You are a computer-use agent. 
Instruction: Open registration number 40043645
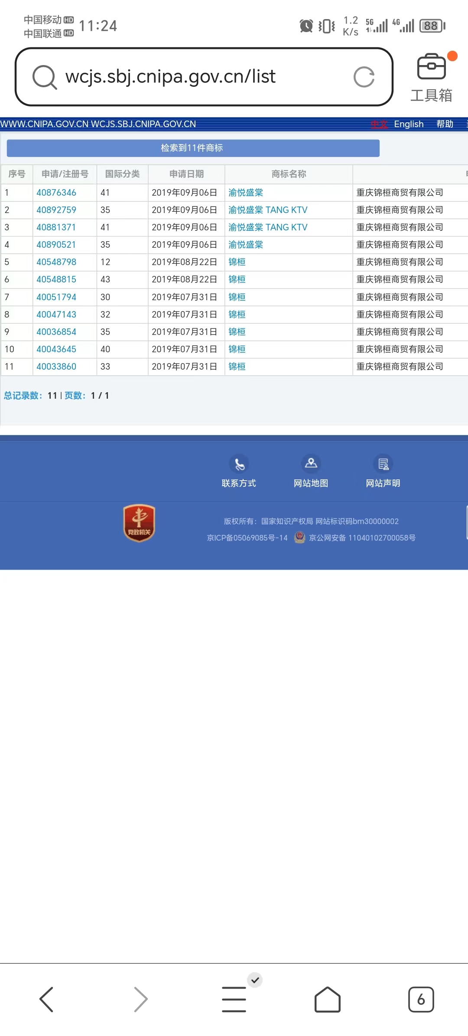tap(56, 349)
